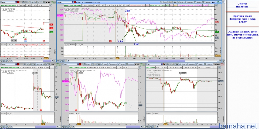This screenshot has width=259, height=129.
Task: Click the ARRY symbol field on the ARRY 2 d 1m chart
Action: (64, 2)
